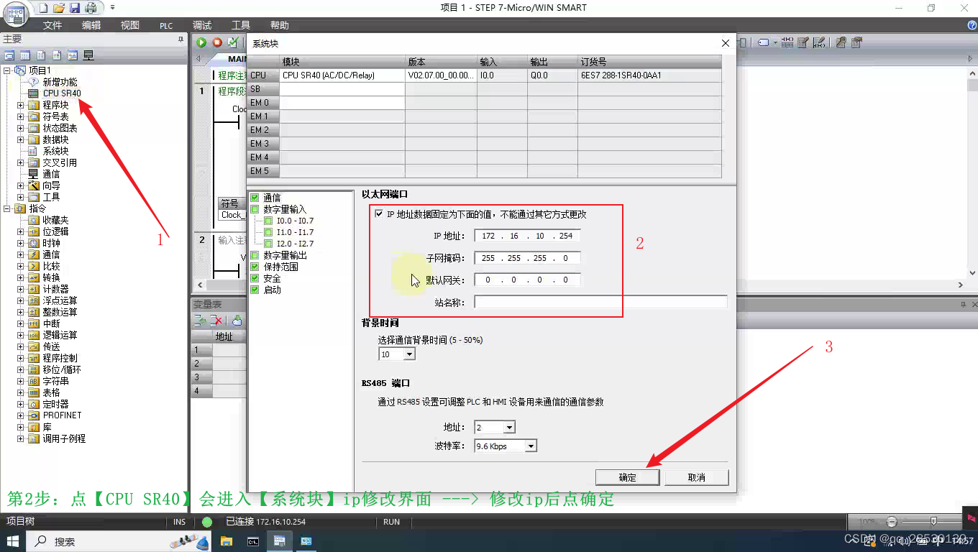978x552 pixels.
Task: Click the blue tag symbol icon in right toolbar
Action: click(764, 43)
